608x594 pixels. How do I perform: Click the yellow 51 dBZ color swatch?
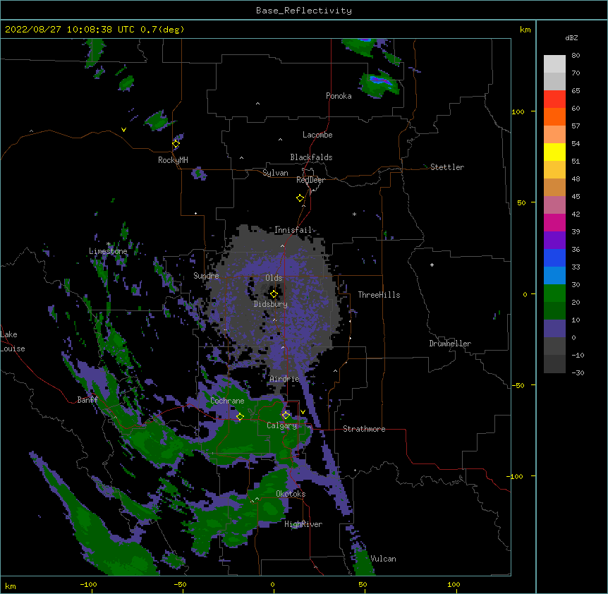click(554, 152)
